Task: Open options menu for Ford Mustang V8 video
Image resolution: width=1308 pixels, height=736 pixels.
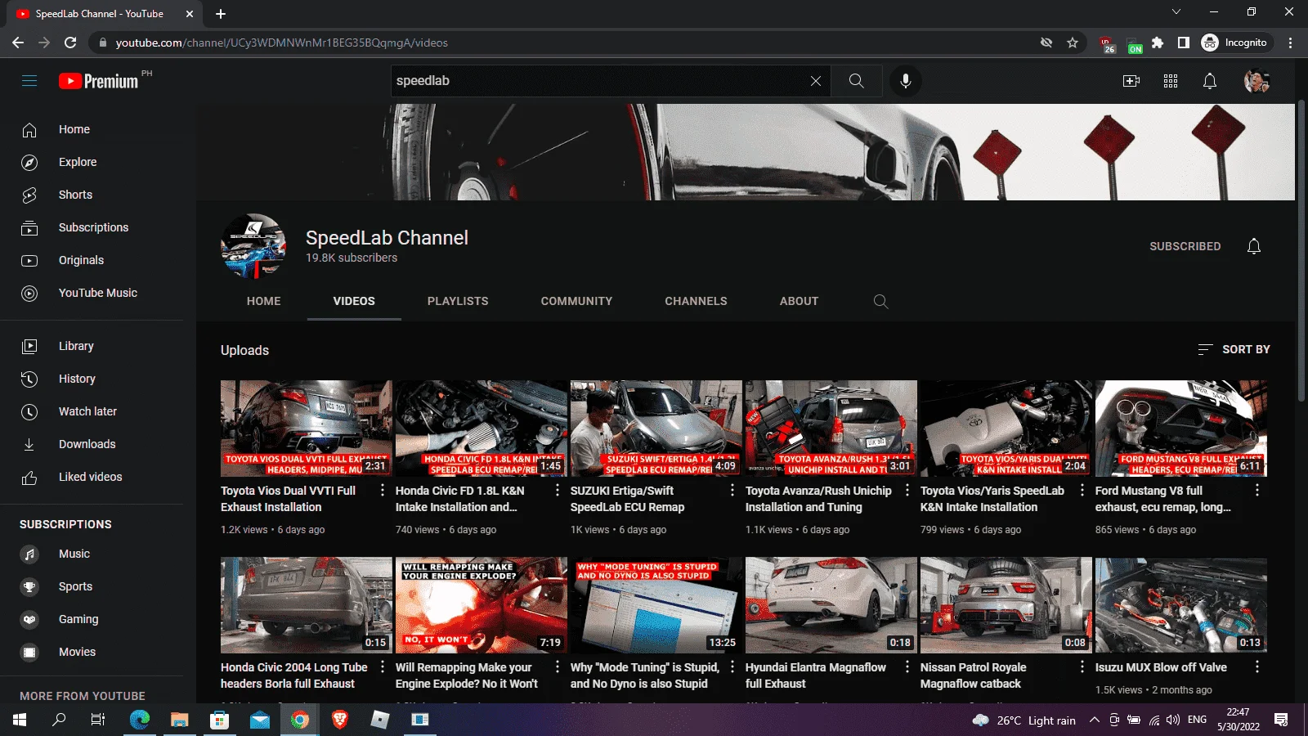Action: [x=1257, y=490]
